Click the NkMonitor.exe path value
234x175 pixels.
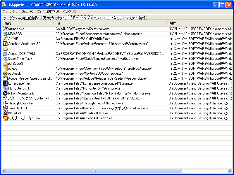click(x=103, y=93)
